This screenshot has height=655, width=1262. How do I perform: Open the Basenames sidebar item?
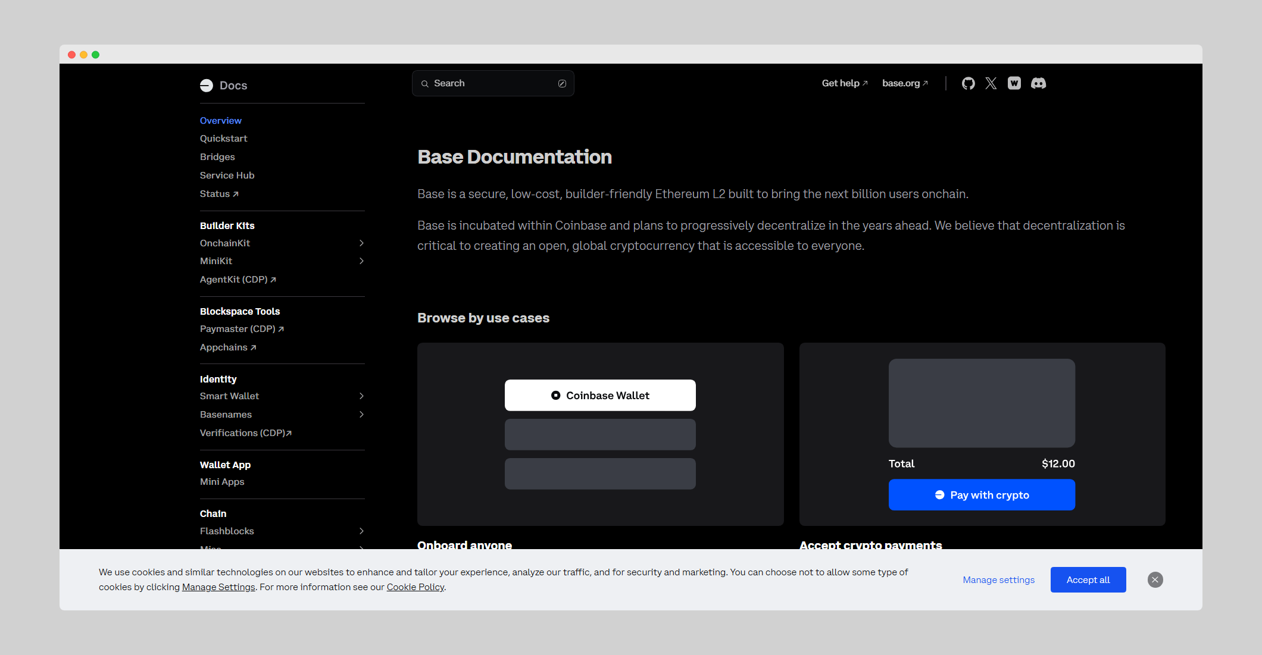click(x=226, y=415)
